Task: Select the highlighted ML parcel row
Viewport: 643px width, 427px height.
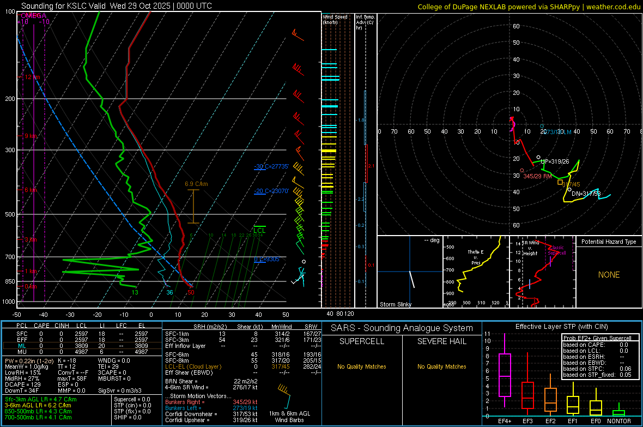Action: (82, 346)
